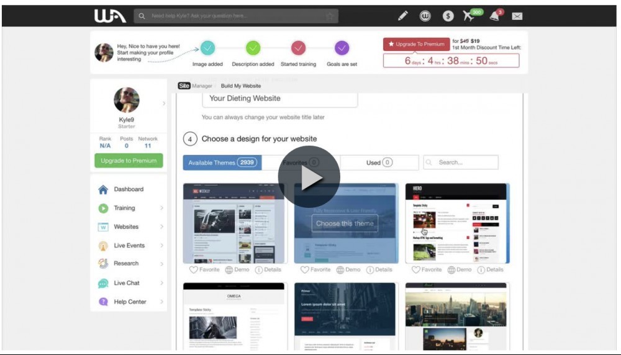The height and width of the screenshot is (355, 621).
Task: Expand the Live Events chevron
Action: click(161, 246)
